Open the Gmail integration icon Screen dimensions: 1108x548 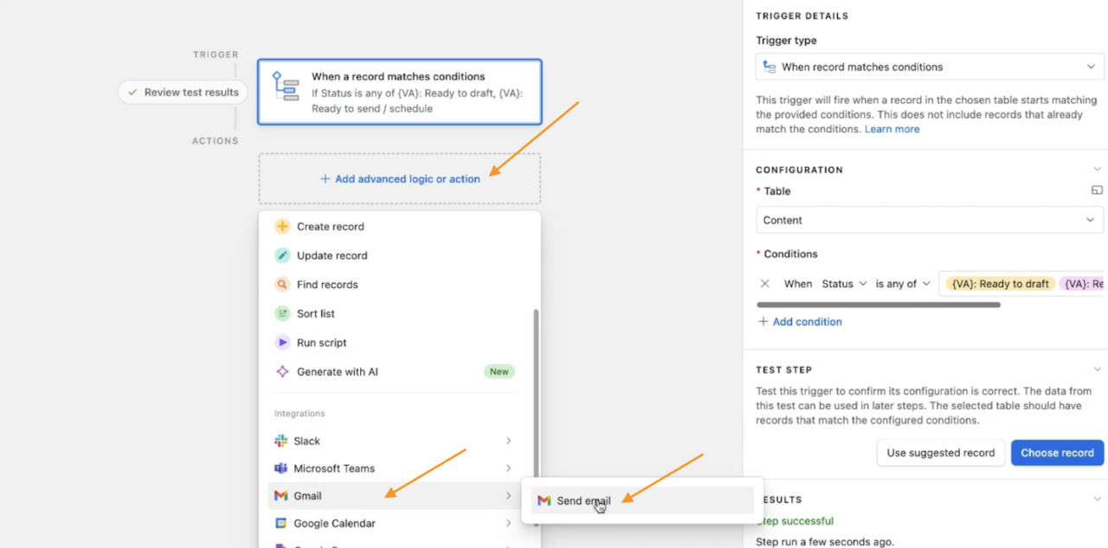pos(280,495)
